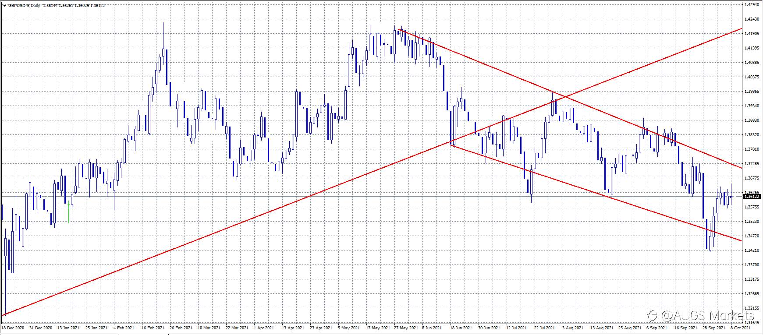Click the high price value 1.36261
763x335 pixels.
(x=66, y=6)
